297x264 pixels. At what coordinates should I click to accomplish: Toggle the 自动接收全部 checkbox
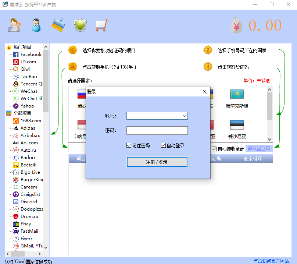(x=214, y=149)
